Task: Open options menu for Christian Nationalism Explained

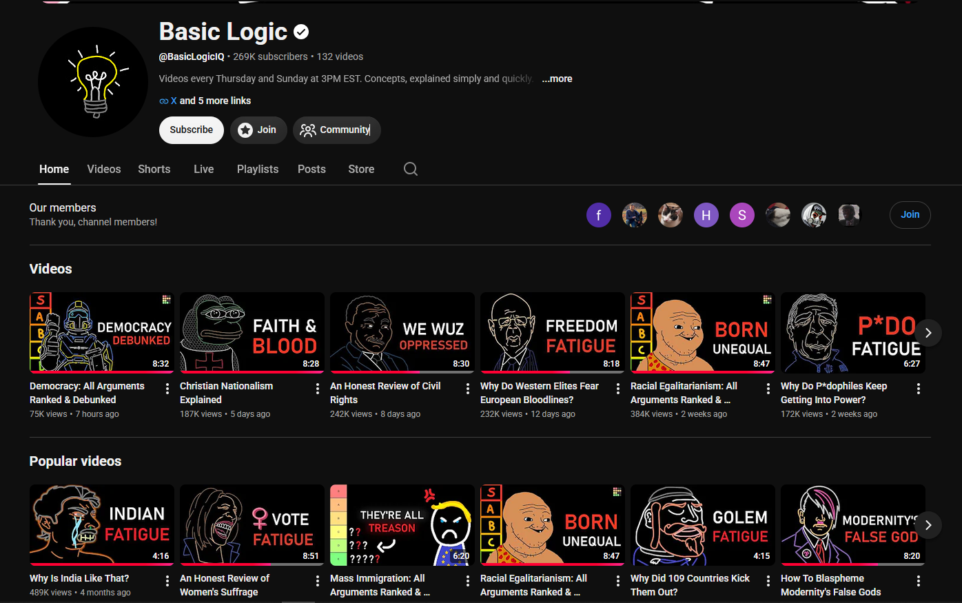Action: [x=318, y=389]
